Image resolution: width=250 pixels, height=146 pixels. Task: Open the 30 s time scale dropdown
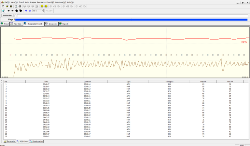42,11
